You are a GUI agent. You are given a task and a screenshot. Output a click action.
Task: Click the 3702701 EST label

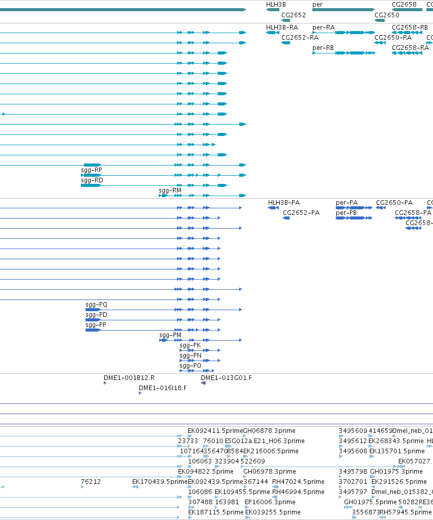[x=353, y=482]
